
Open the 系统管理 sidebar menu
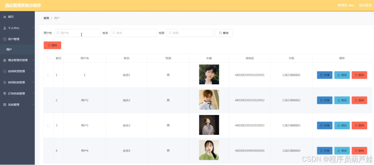pyautogui.click(x=17, y=105)
